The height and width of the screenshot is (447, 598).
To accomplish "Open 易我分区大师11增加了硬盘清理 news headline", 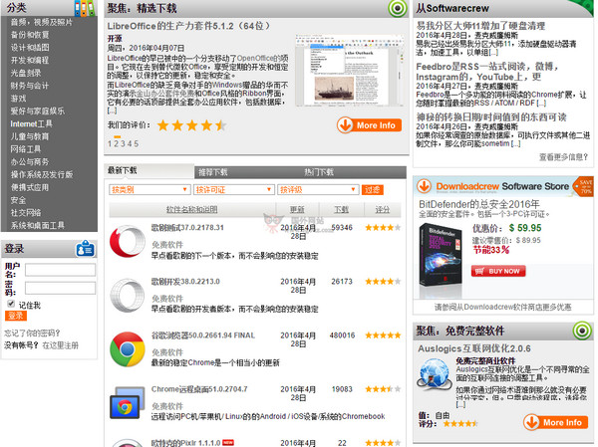I will 480,26.
